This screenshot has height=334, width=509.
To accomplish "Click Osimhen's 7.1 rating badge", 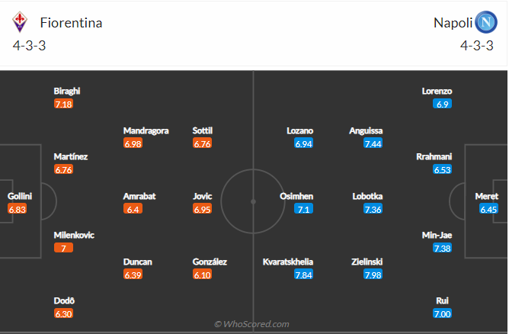I will [x=304, y=209].
